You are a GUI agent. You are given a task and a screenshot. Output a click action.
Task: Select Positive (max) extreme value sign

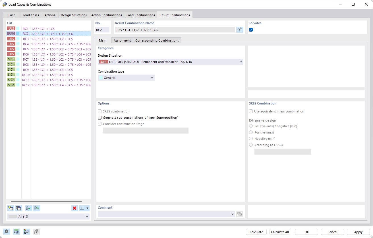coord(251,132)
